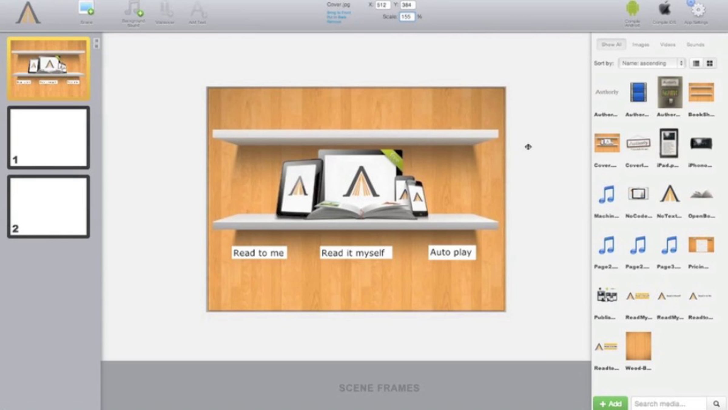Open the Videos media tab
Image resolution: width=728 pixels, height=410 pixels.
668,45
